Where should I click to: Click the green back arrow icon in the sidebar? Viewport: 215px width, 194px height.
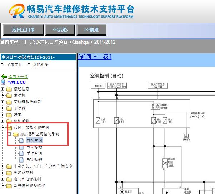tap(4, 77)
